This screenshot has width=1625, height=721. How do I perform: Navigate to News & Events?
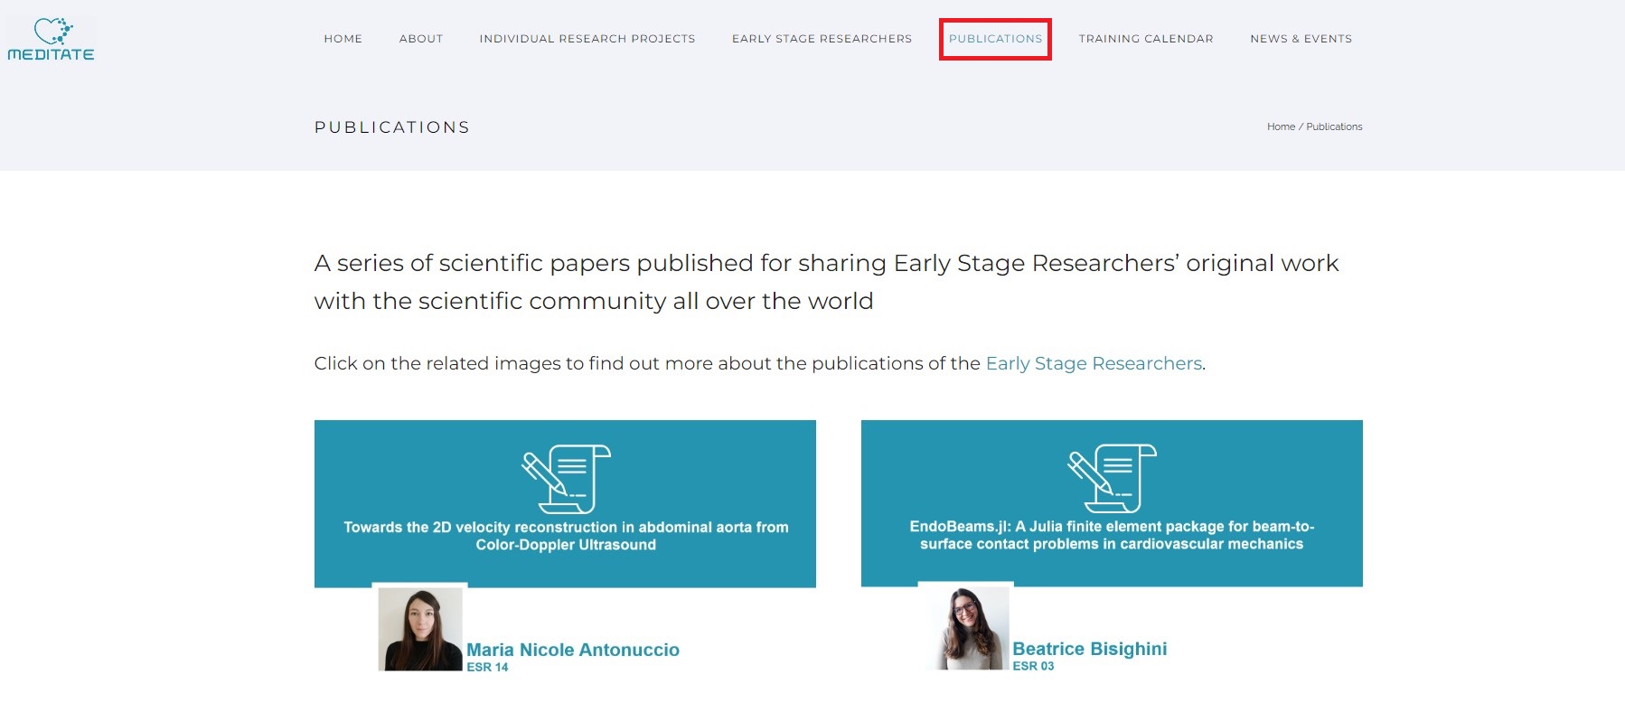1301,39
